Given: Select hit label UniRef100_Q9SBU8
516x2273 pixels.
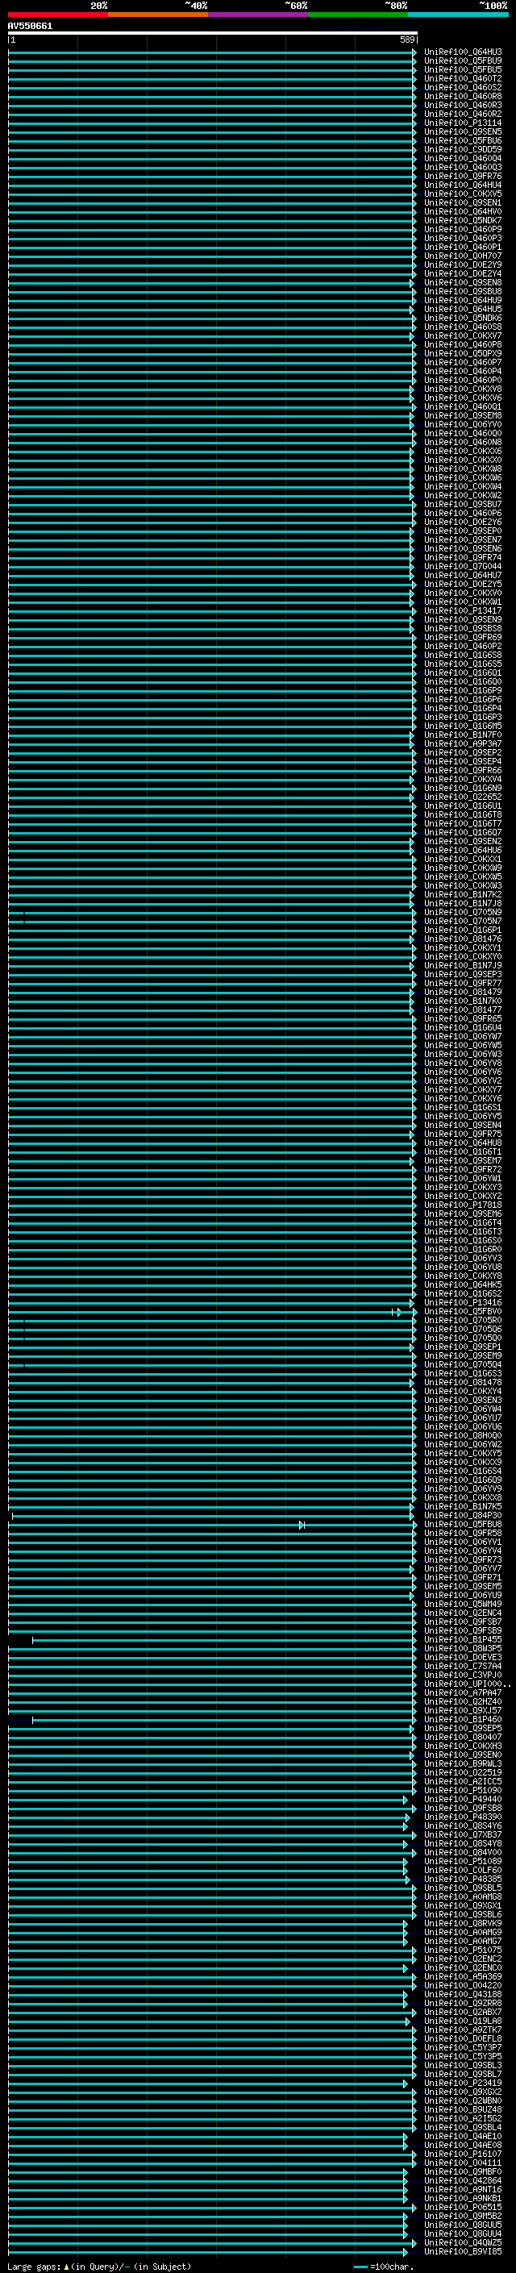Looking at the screenshot, I should (463, 291).
